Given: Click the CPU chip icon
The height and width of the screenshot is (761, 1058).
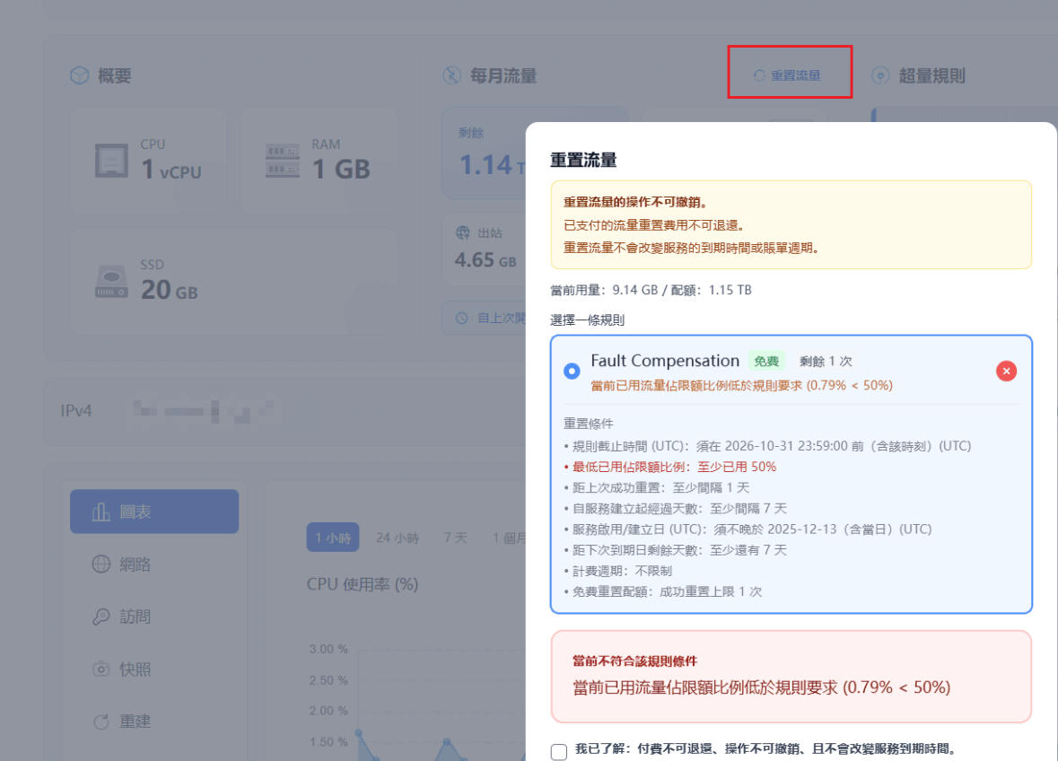Looking at the screenshot, I should 111,161.
